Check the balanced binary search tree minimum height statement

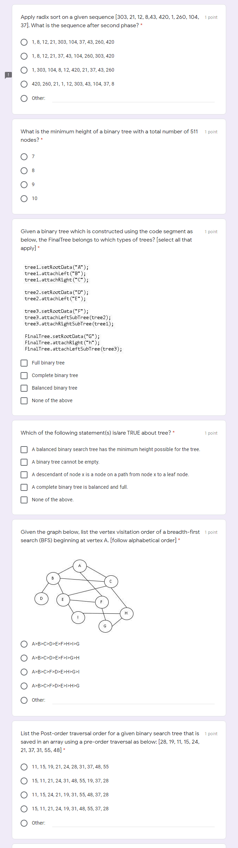(24, 449)
